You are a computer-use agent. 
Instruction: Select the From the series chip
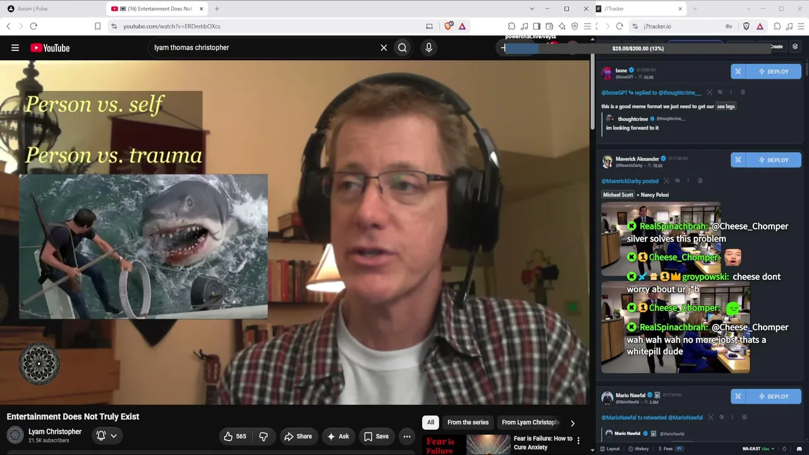click(468, 422)
